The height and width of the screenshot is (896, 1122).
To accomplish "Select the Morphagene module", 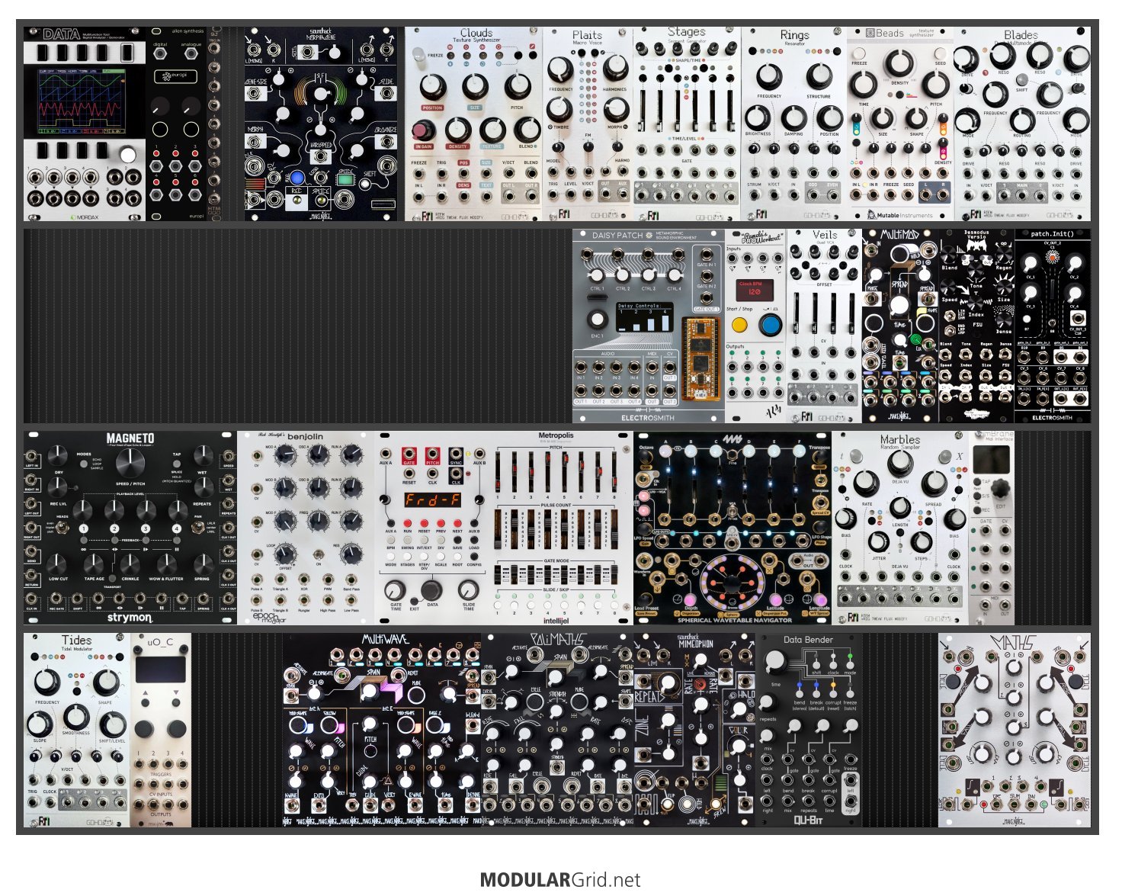I will pyautogui.click(x=321, y=124).
